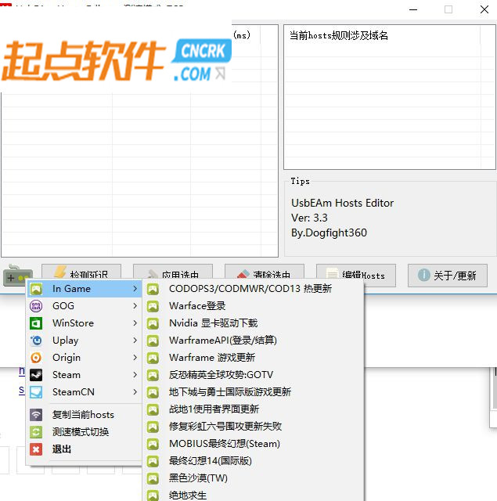497x501 pixels.
Task: Expand the SteamCN submenu arrow
Action: [135, 392]
